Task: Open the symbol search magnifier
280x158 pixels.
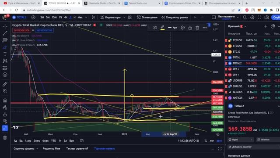Action: click(245, 18)
